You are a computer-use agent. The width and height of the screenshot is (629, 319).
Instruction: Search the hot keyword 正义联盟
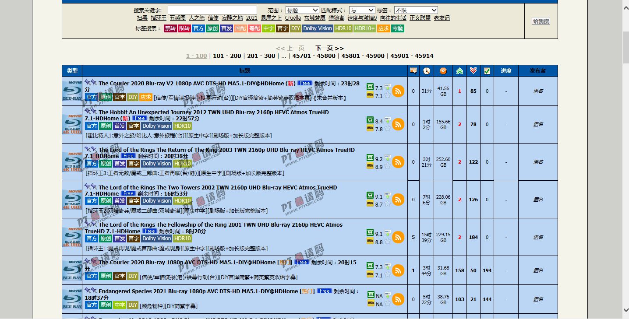[x=420, y=18]
